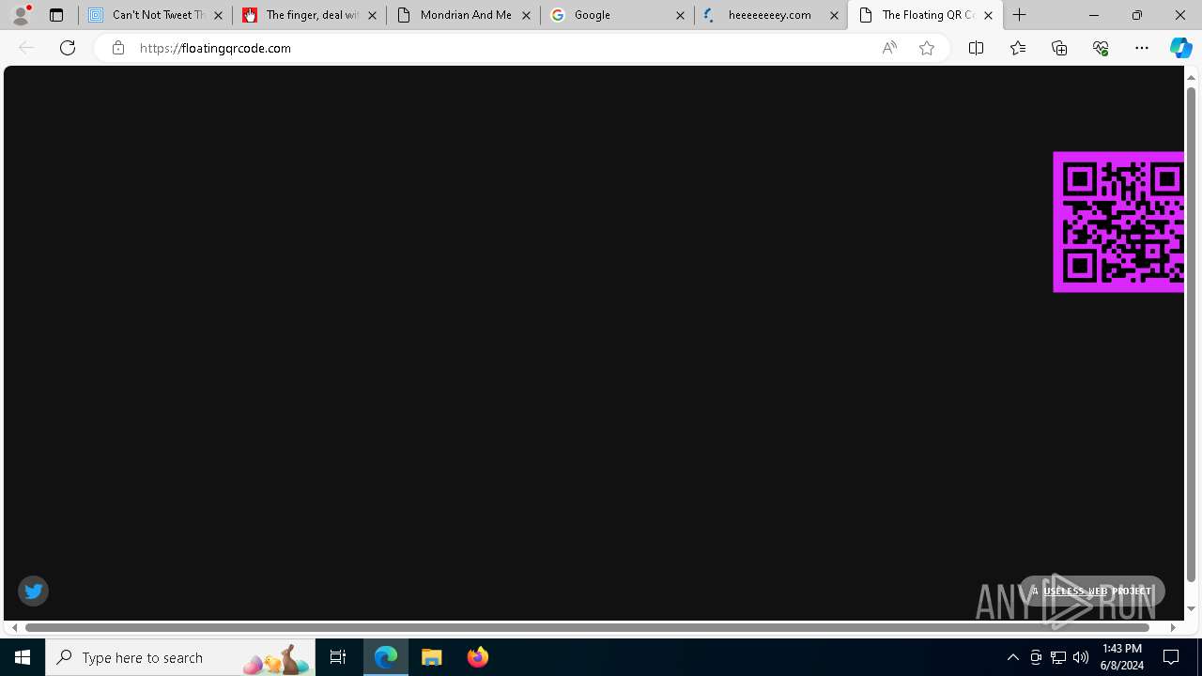The image size is (1202, 676).
Task: Go back to the previous page
Action: click(26, 48)
